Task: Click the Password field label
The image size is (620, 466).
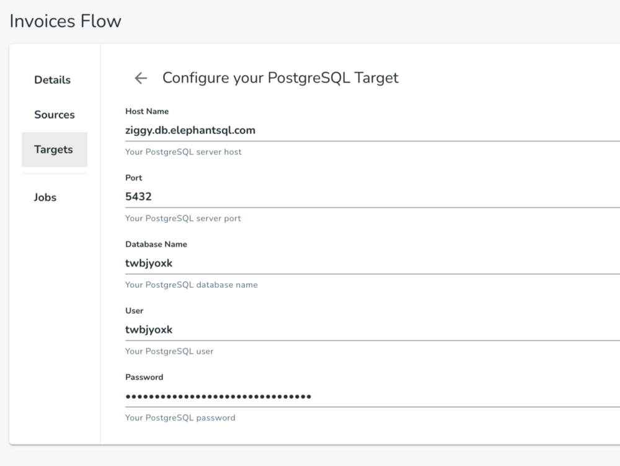Action: pos(144,377)
